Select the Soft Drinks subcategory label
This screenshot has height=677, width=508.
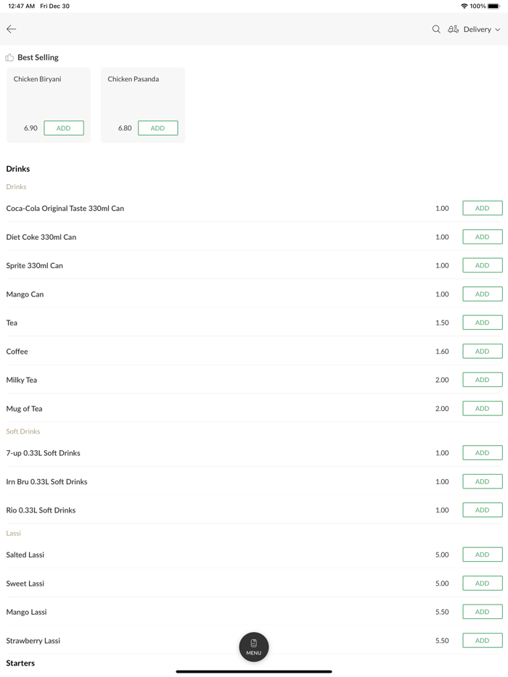coord(23,431)
